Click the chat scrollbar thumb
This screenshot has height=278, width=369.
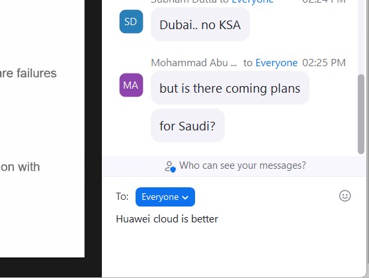pyautogui.click(x=361, y=115)
